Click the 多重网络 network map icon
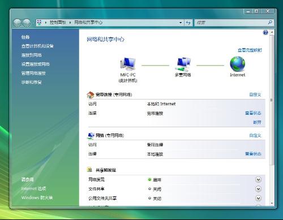 pos(183,64)
